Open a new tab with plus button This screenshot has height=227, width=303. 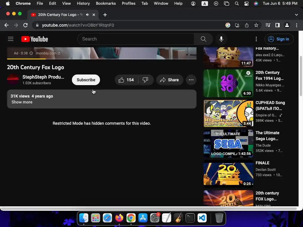click(105, 15)
